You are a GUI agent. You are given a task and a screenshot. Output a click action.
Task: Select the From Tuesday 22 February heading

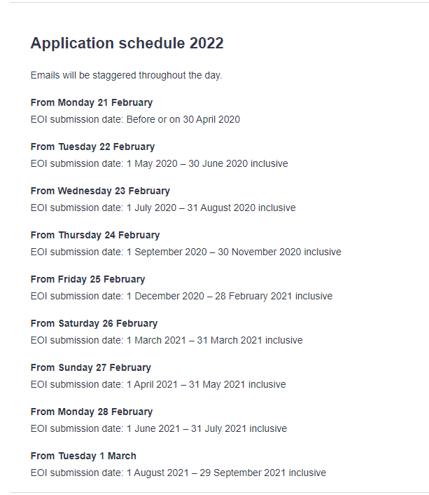click(x=92, y=147)
